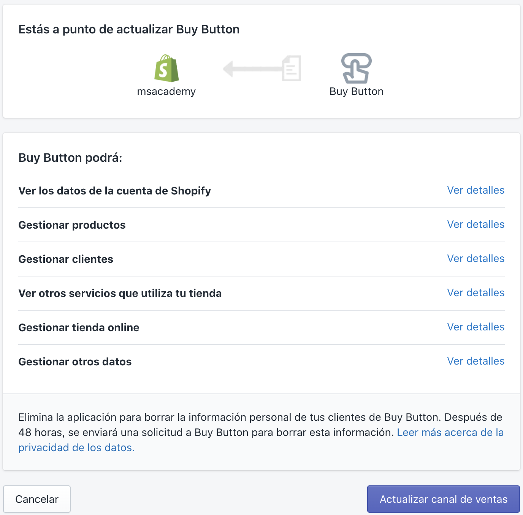Screen dimensions: 523x515
Task: Show details for Gestionar productos
Action: [x=475, y=224]
